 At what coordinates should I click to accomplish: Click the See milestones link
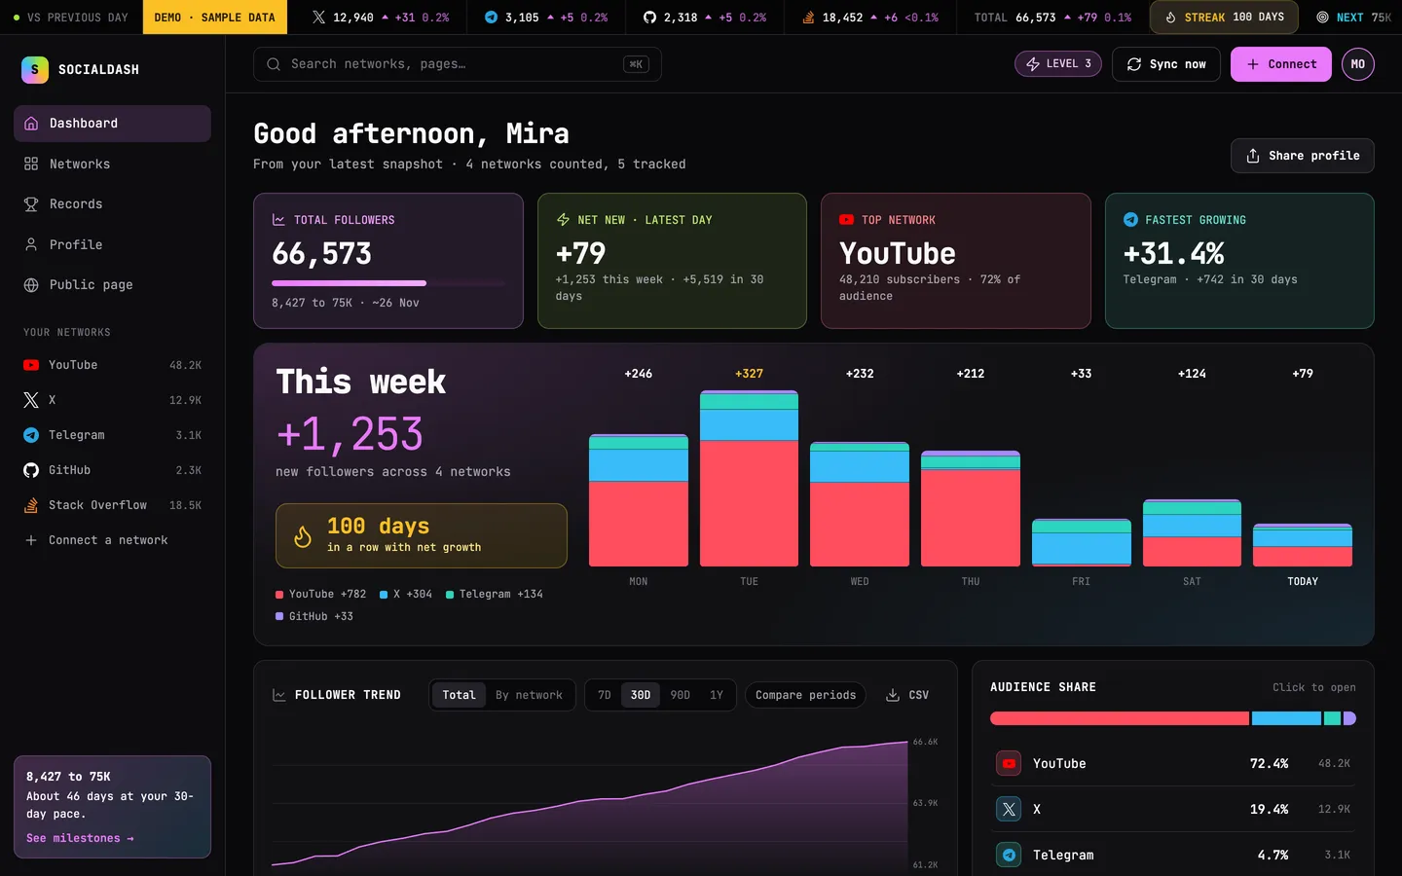click(x=80, y=838)
